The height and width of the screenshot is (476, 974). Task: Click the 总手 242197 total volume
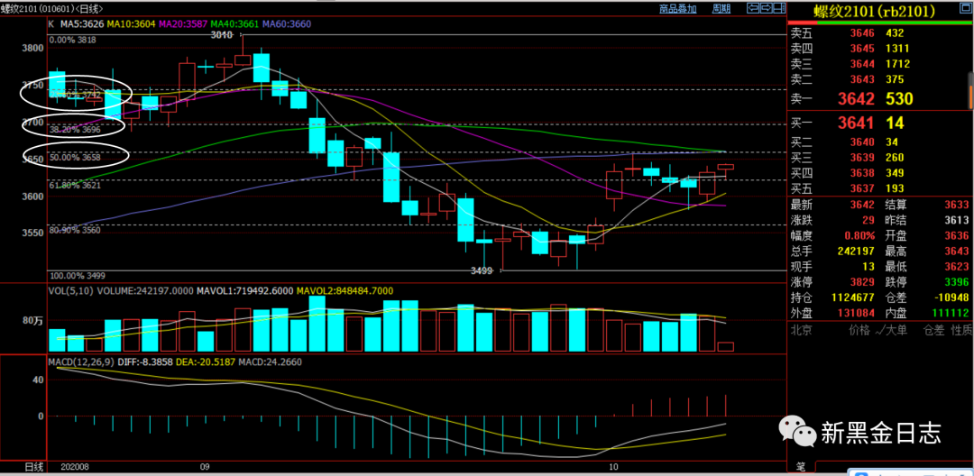[x=855, y=252]
